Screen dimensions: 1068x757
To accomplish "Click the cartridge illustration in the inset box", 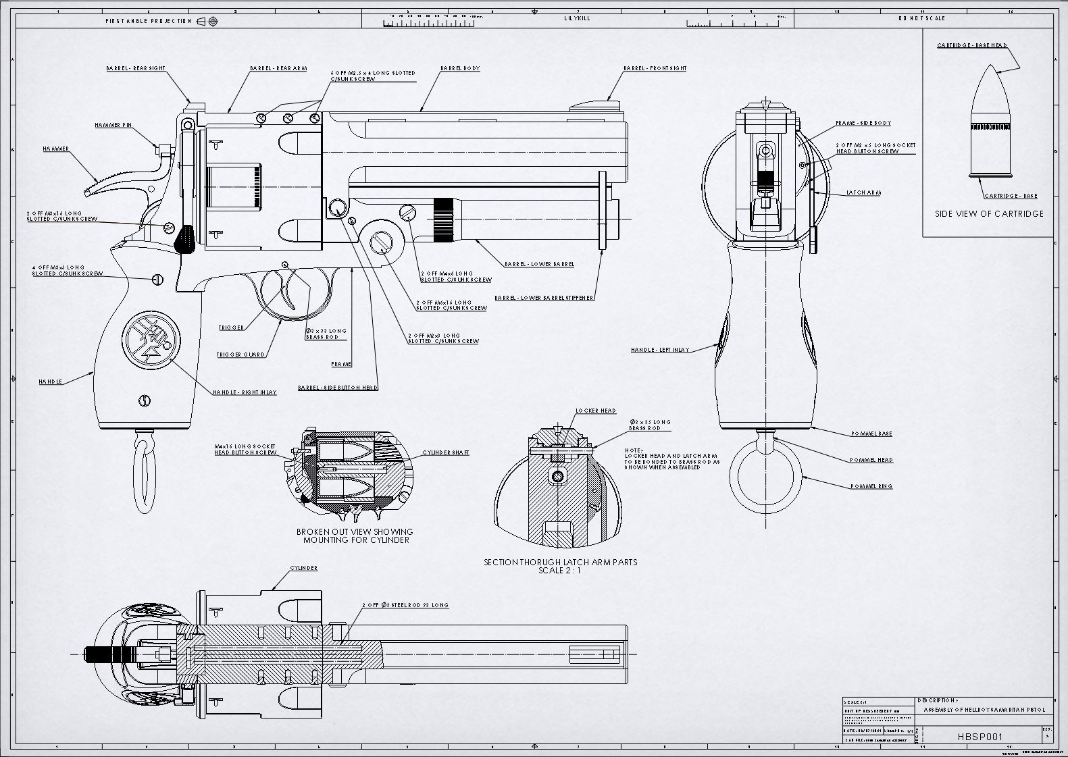I will (x=990, y=122).
